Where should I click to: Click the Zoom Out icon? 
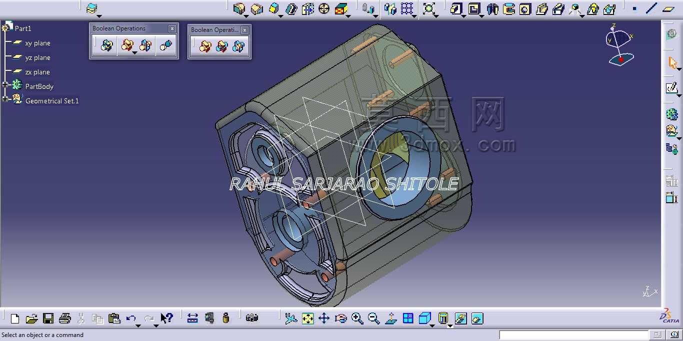click(x=373, y=318)
